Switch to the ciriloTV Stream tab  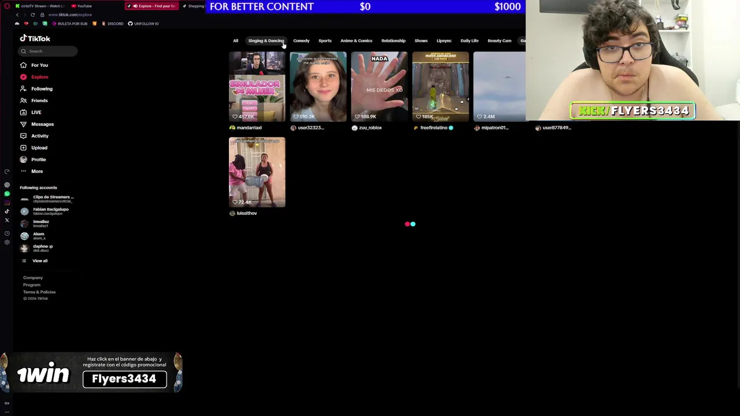(39, 6)
